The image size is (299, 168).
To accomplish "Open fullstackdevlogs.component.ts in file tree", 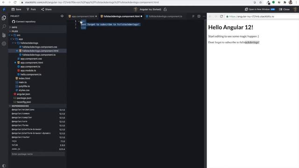I will tap(39, 55).
